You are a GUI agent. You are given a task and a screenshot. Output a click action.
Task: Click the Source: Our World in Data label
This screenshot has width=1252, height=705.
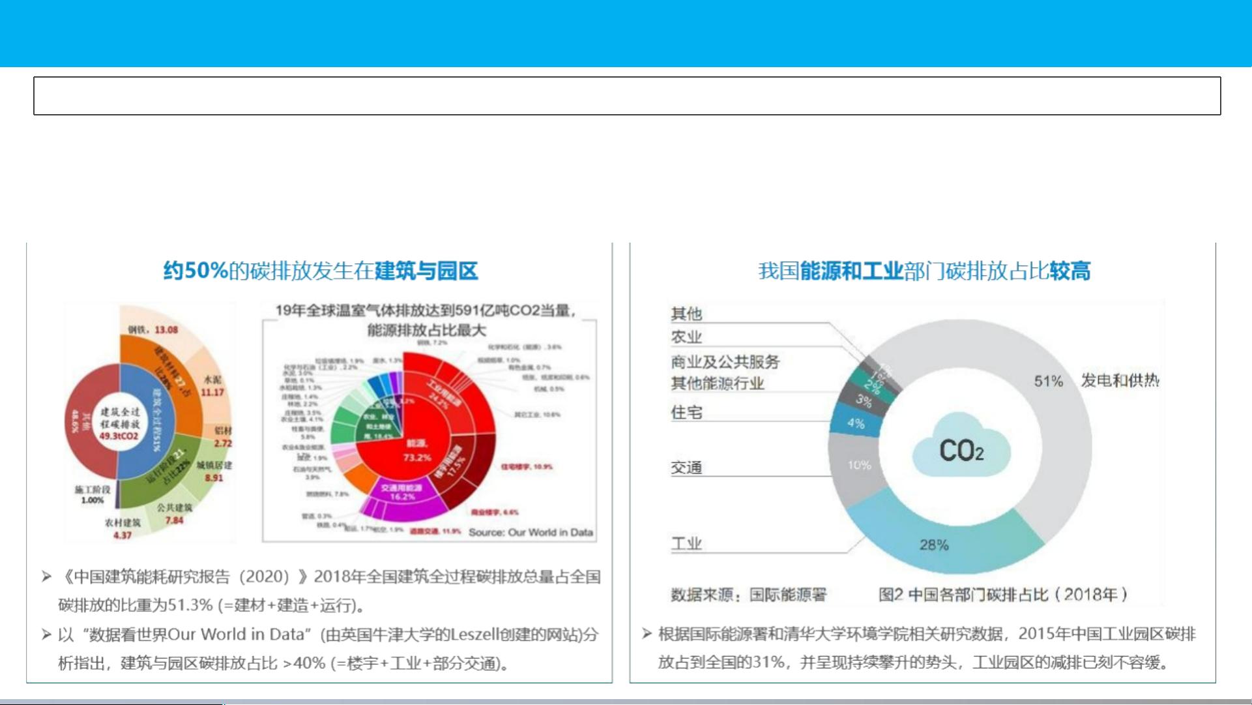[x=531, y=532]
